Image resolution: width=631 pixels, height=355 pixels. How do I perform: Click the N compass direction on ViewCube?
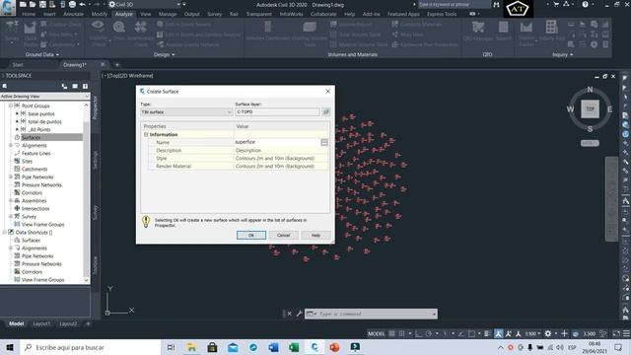tap(590, 90)
